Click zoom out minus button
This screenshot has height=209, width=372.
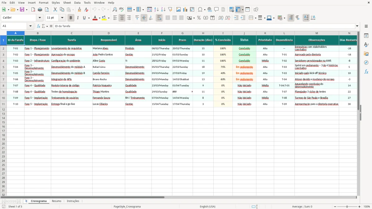pos(335,207)
